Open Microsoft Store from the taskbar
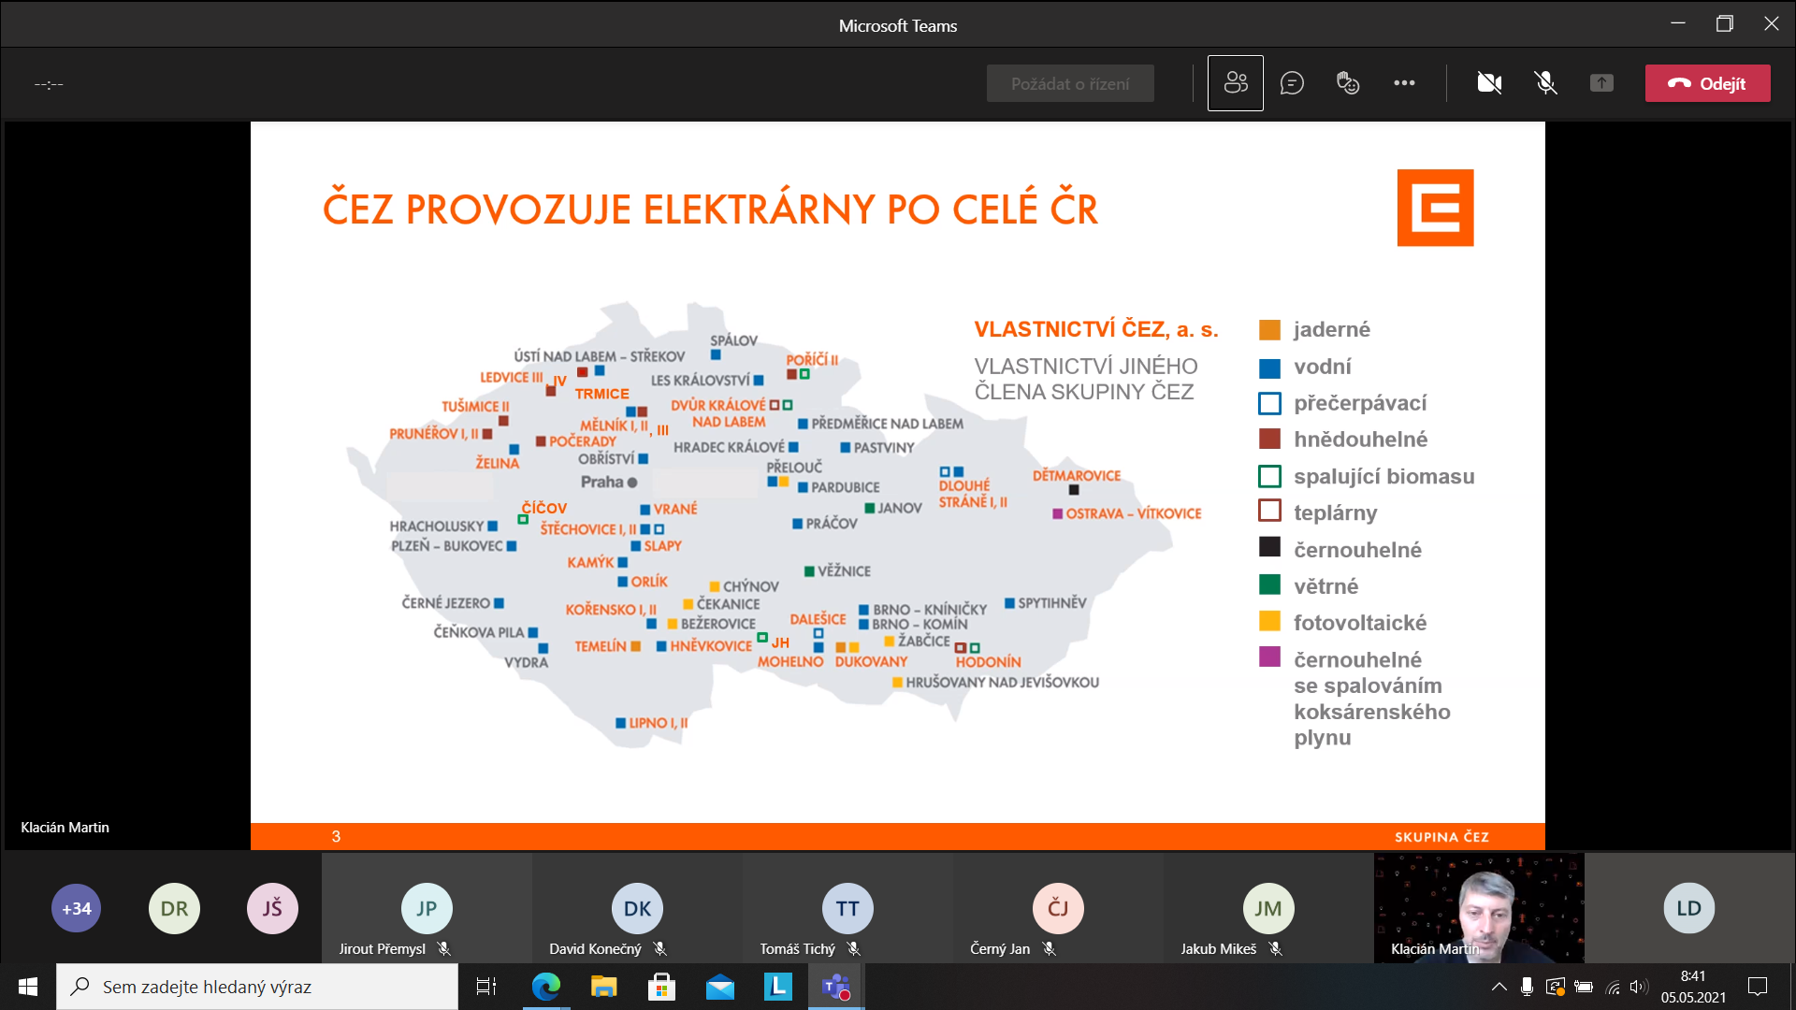1796x1010 pixels. pyautogui.click(x=661, y=987)
